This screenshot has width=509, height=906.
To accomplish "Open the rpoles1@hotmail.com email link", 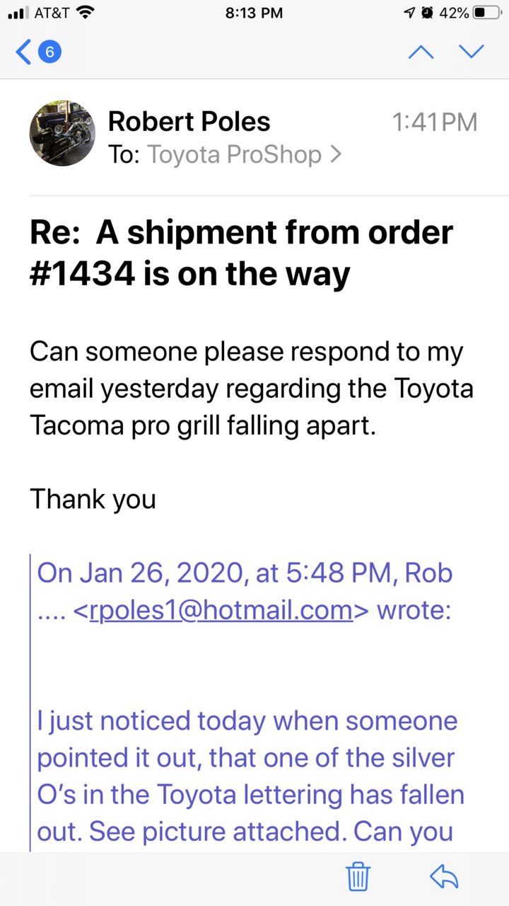I will [x=221, y=610].
